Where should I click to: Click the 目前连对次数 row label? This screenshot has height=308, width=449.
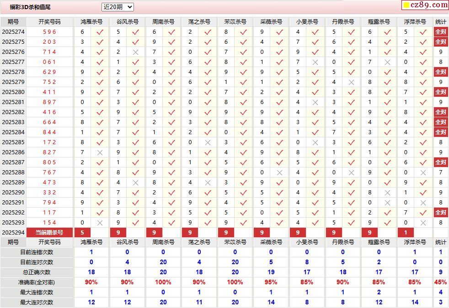(37, 262)
